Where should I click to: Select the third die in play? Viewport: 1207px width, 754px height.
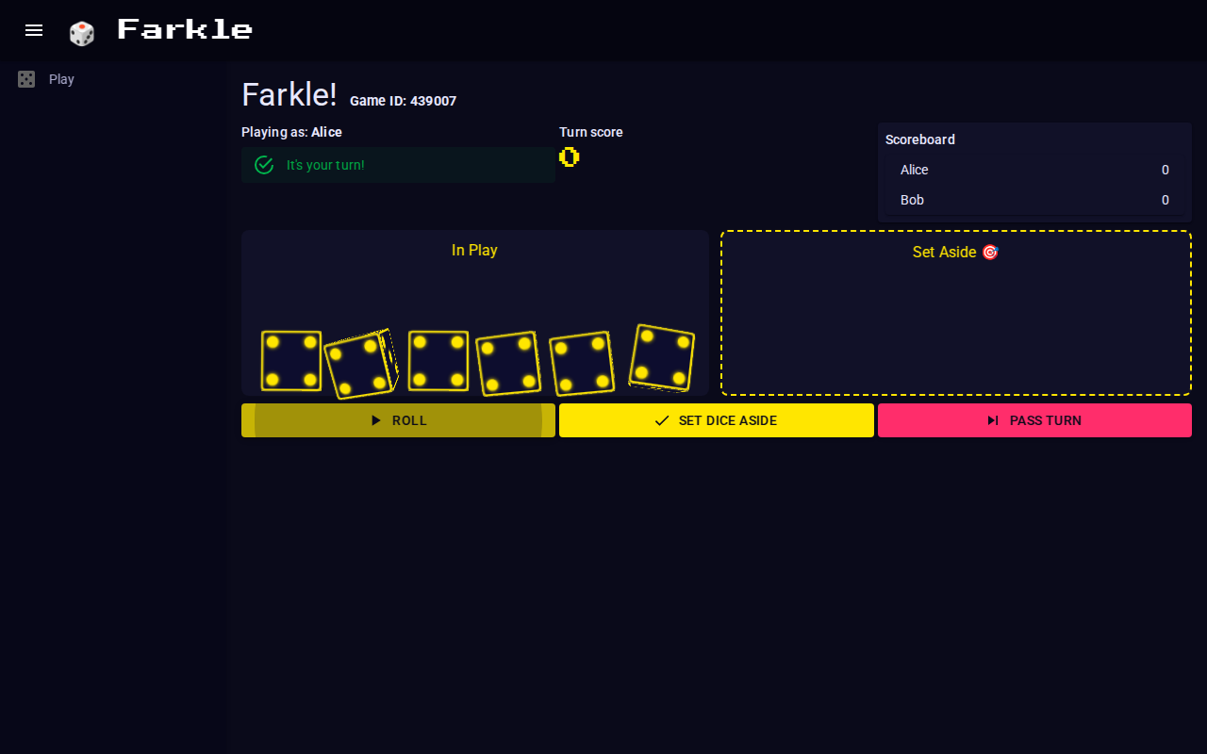[x=438, y=361]
